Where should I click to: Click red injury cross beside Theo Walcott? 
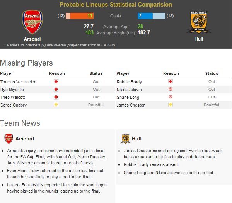[56, 97]
